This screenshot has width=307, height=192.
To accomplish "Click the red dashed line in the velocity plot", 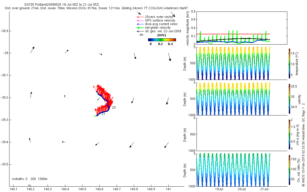I will click(233, 34).
